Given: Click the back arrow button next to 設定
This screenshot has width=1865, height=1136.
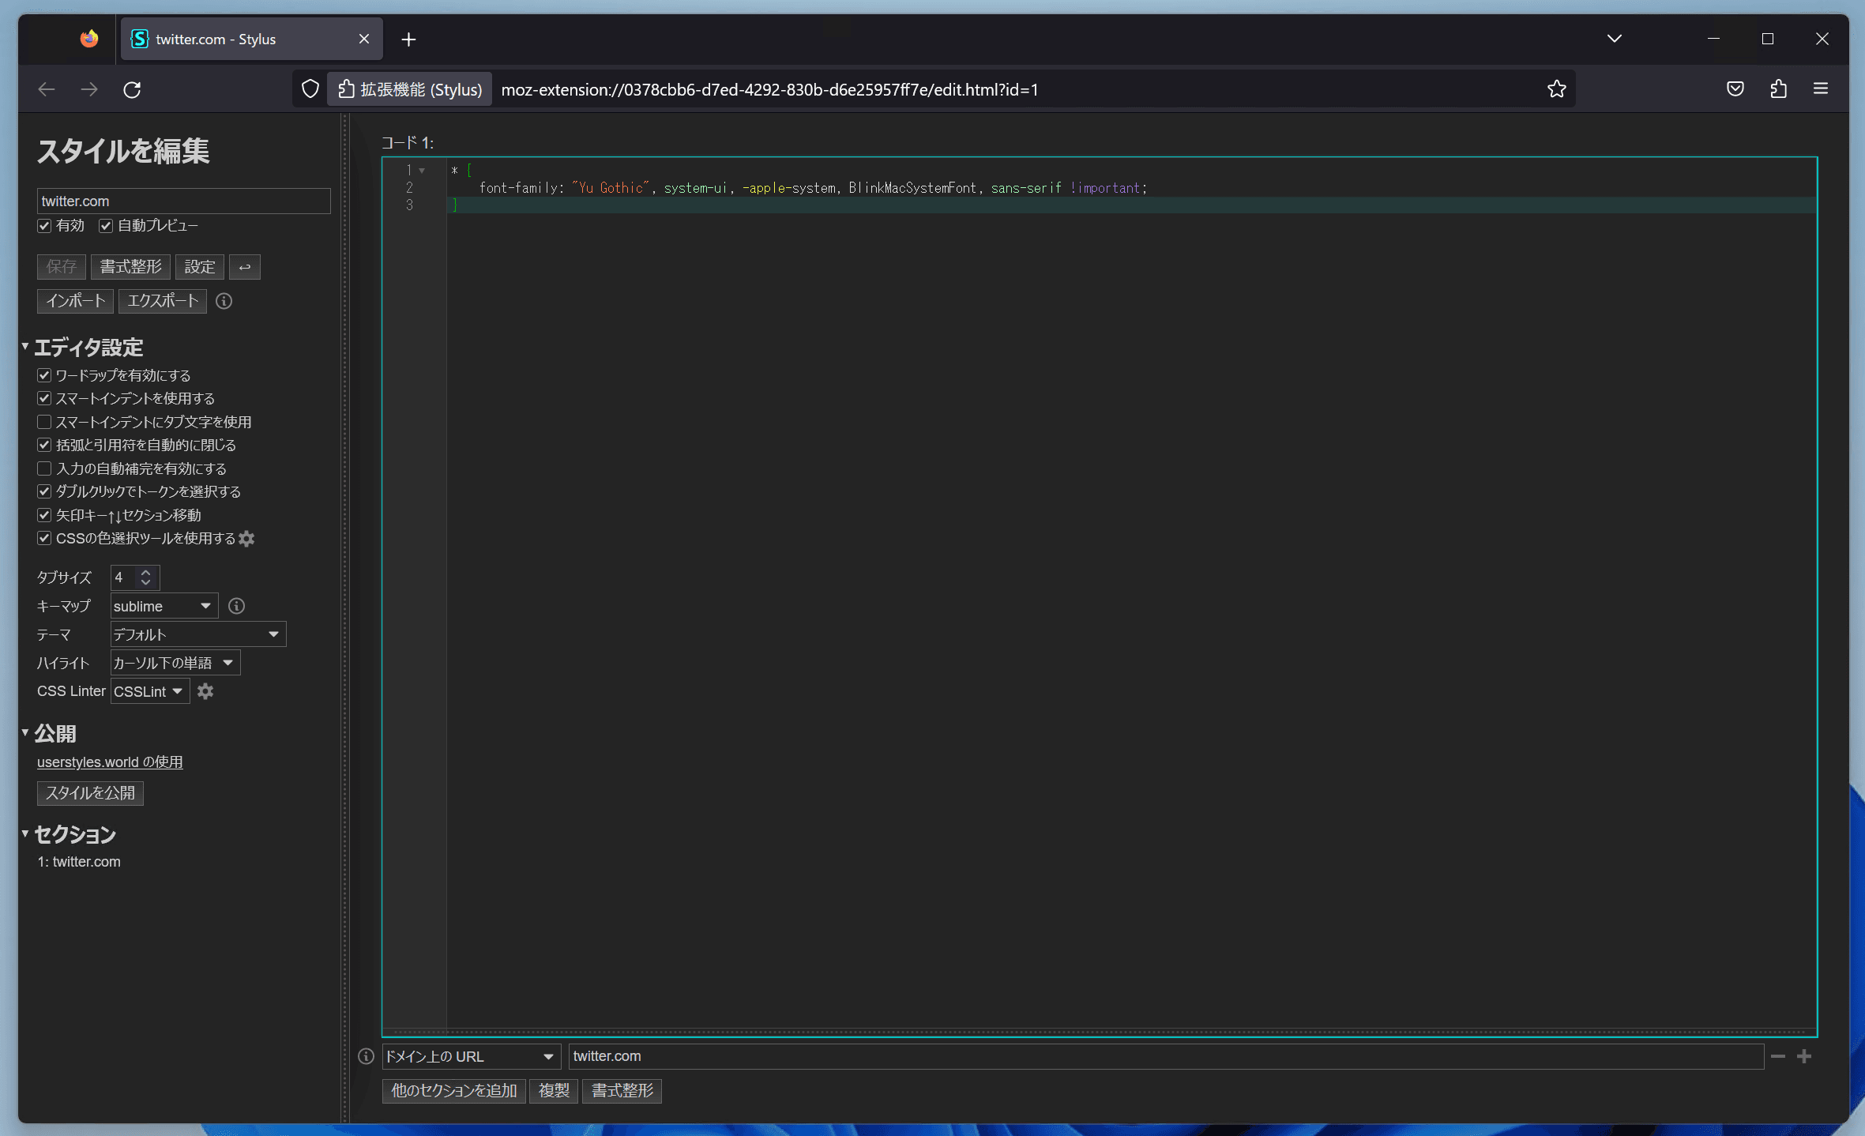Looking at the screenshot, I should click(x=245, y=267).
